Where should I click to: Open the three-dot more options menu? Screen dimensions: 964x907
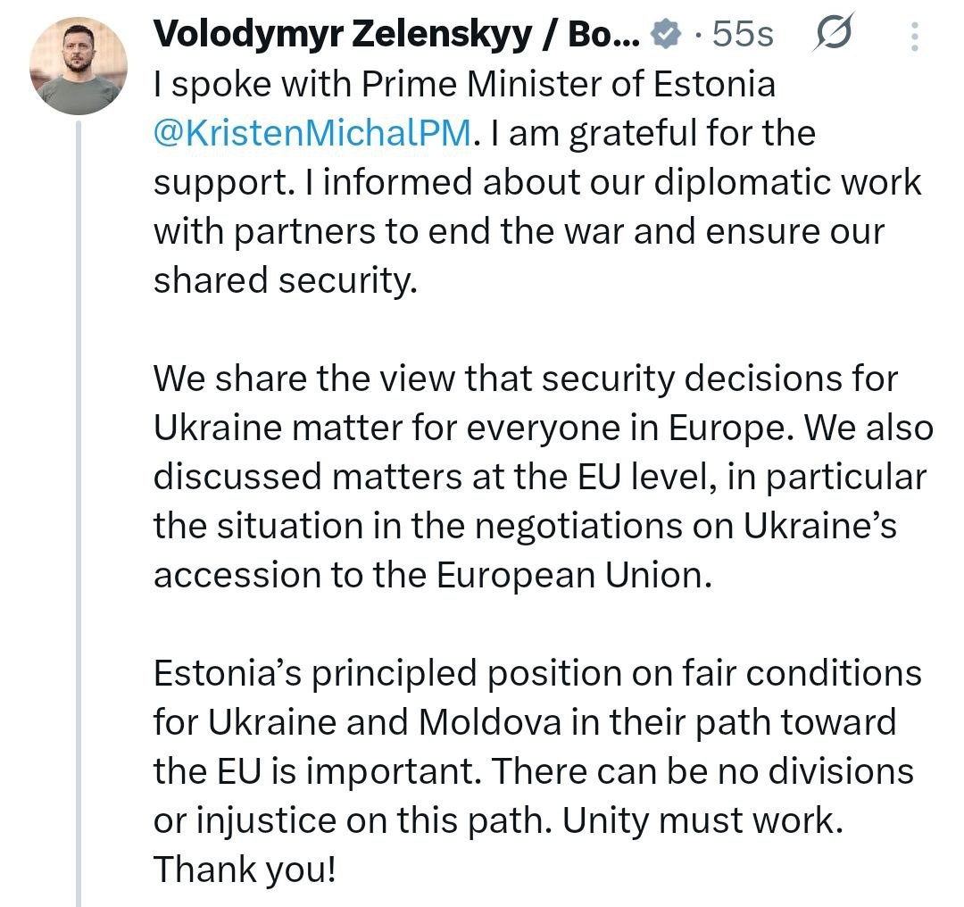point(915,36)
